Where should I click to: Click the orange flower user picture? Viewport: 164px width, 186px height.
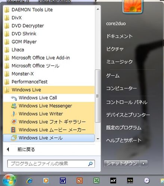point(132,6)
